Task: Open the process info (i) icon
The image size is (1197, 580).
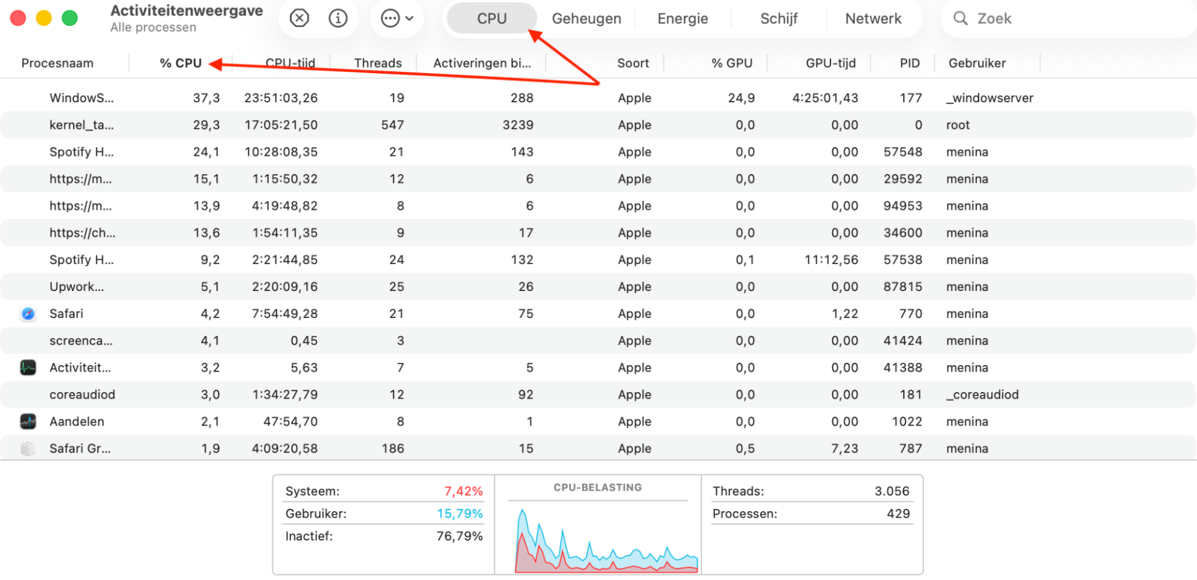Action: click(338, 18)
